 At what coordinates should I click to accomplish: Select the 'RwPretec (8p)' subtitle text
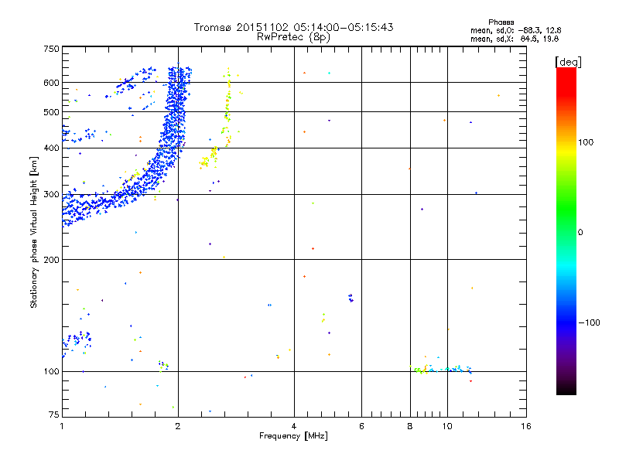(x=293, y=37)
